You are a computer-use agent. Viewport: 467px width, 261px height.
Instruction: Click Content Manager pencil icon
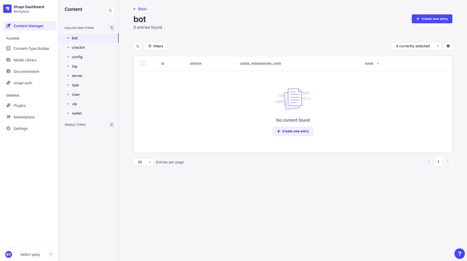point(8,26)
